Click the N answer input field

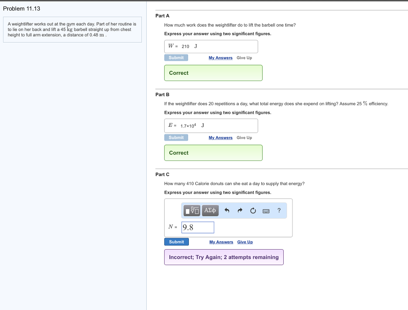click(198, 227)
